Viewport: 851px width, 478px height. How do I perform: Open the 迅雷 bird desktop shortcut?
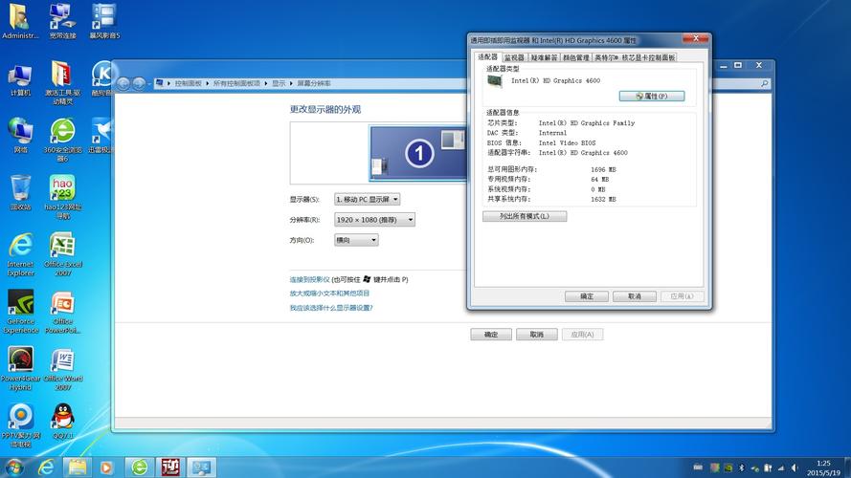pyautogui.click(x=101, y=136)
